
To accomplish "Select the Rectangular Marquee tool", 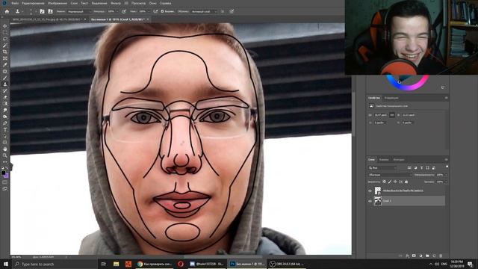I will (5, 32).
